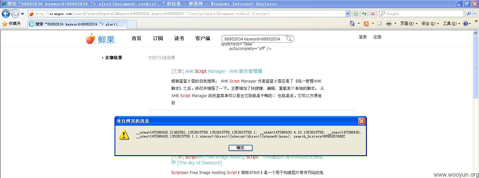479x178 pixels.
Task: Expand the address bar history dropdown
Action: point(348,14)
